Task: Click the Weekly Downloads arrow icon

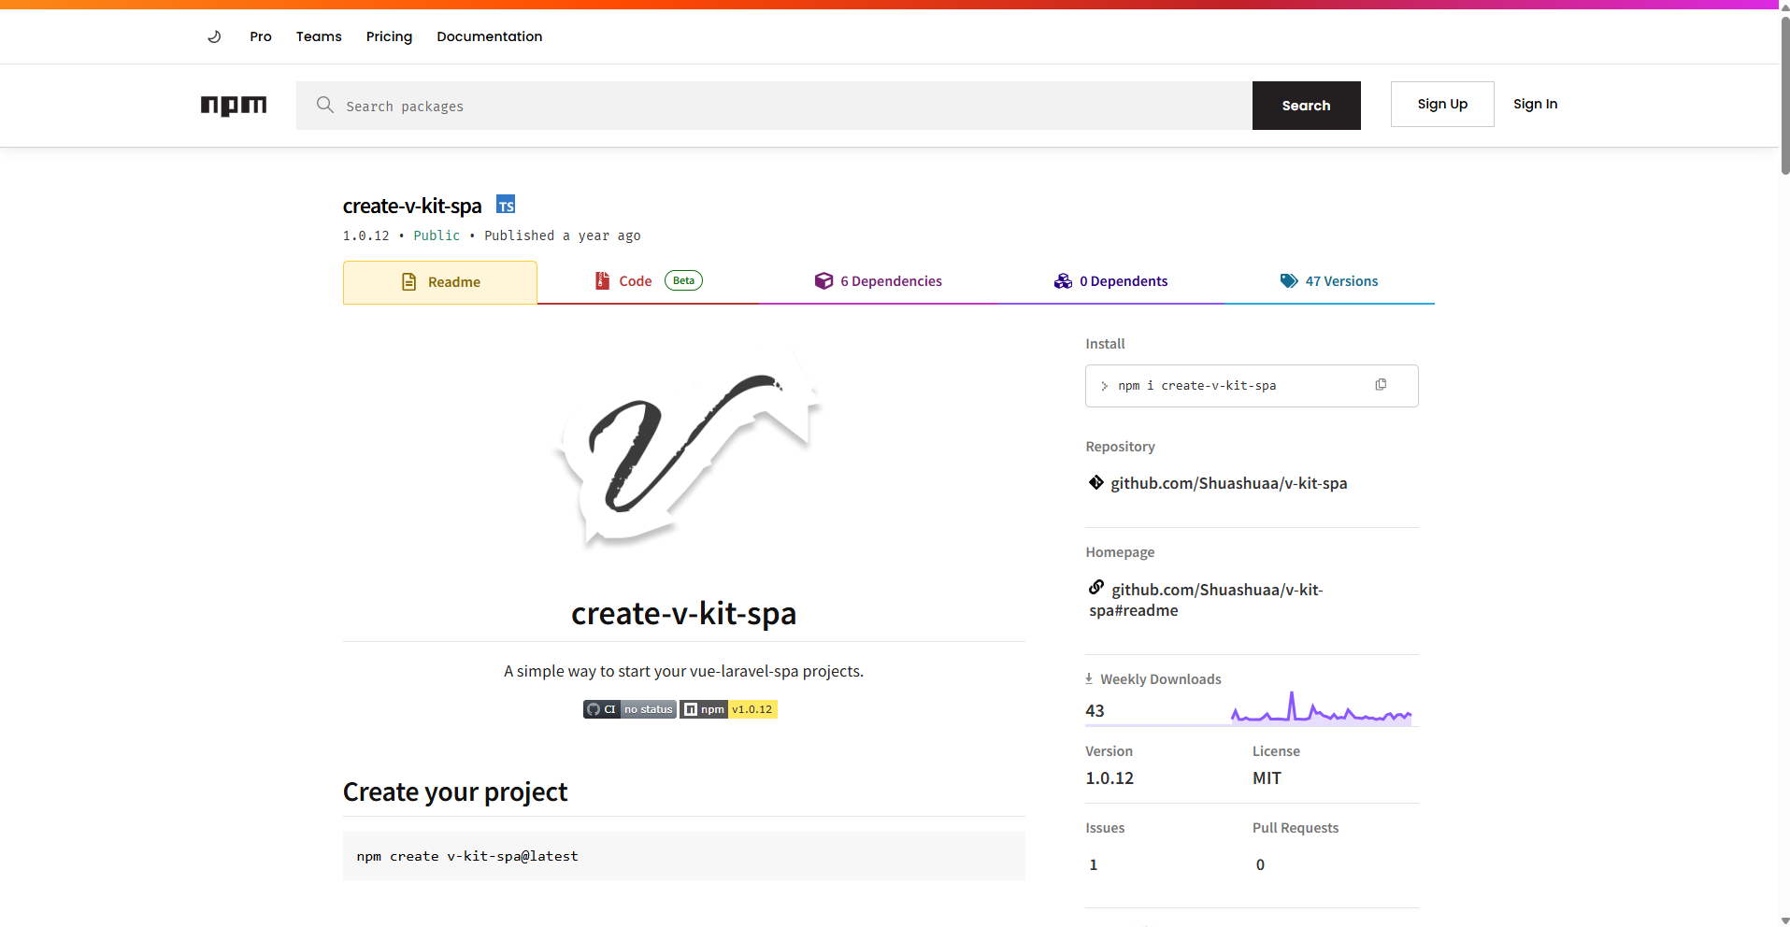Action: click(x=1089, y=678)
